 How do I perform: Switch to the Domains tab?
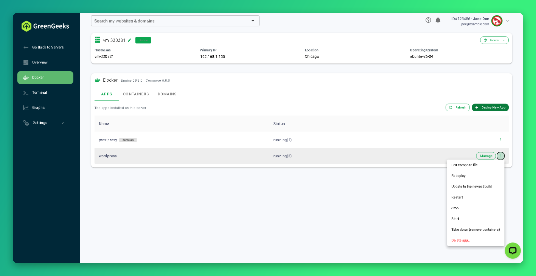pos(167,94)
